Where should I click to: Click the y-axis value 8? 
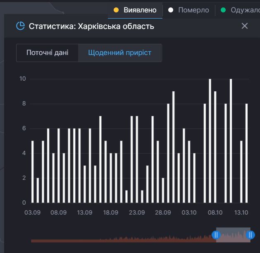(x=24, y=104)
